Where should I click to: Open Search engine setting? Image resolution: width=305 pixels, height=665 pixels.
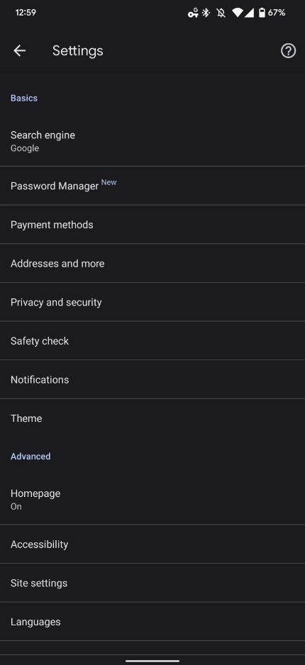152,141
